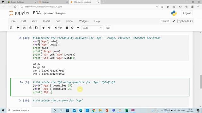The image size is (202, 113).
Task: Cut selected cells with scissors icon
Action: point(25,28)
